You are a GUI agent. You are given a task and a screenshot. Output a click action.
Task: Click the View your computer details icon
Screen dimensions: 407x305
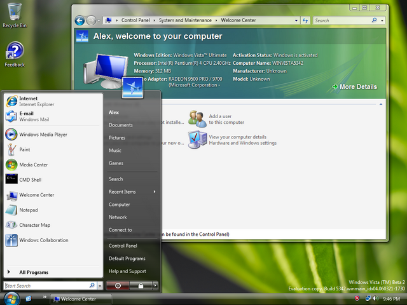tap(197, 140)
